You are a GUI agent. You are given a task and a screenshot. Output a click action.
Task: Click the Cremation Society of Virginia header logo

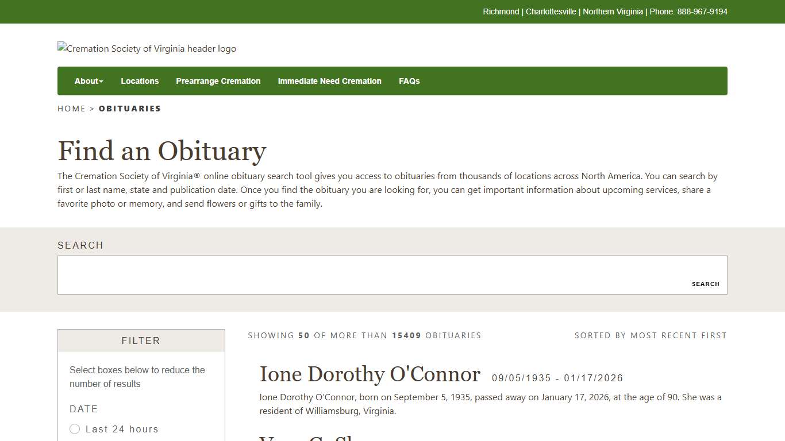click(x=147, y=48)
